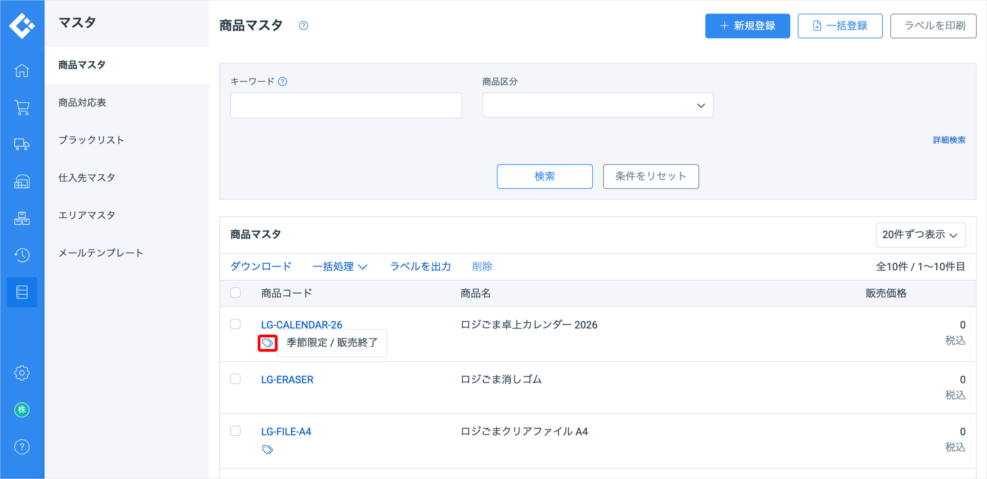Open メールテンプレート menu item

tap(127, 253)
